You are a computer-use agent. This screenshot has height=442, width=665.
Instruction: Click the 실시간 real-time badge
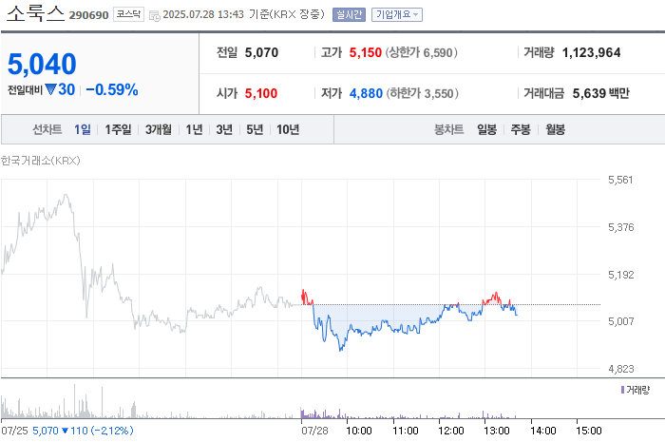click(349, 15)
